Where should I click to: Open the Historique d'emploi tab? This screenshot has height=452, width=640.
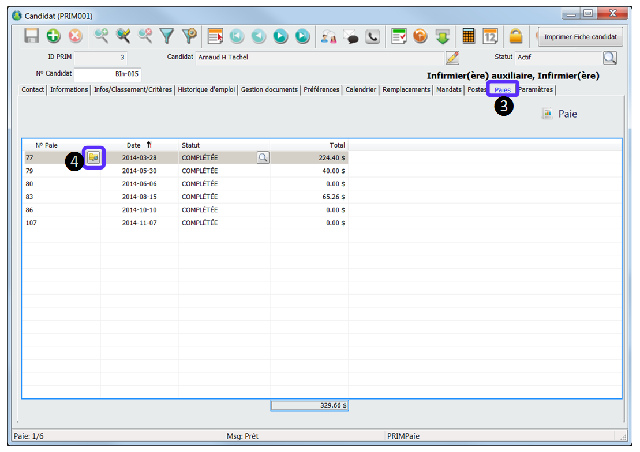[206, 90]
